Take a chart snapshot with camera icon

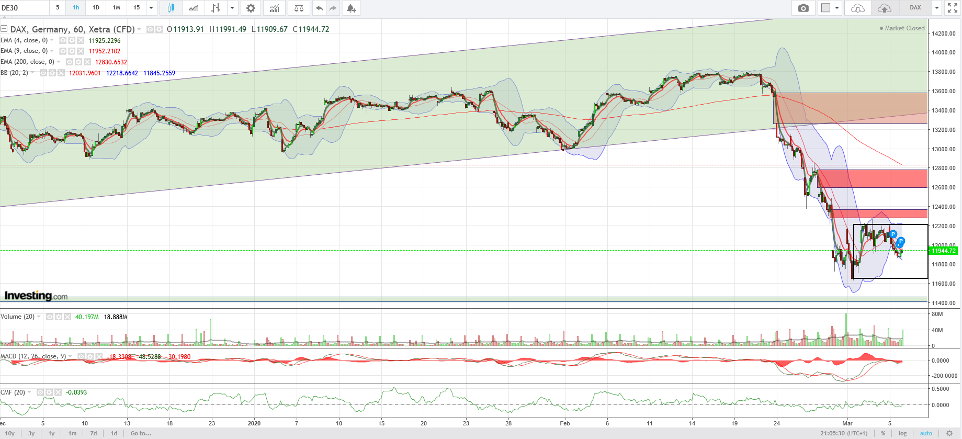pos(803,8)
